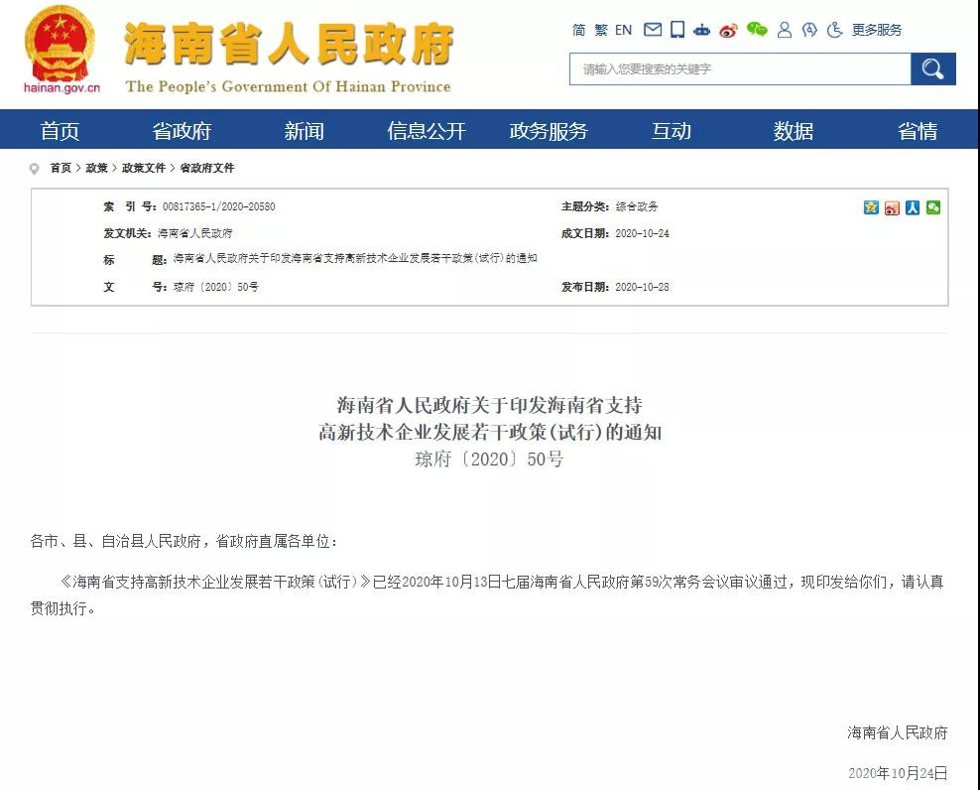Click the wheelchair accessibility icon

click(x=834, y=30)
